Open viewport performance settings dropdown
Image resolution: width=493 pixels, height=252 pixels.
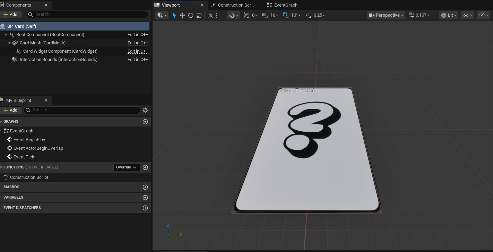tap(483, 15)
